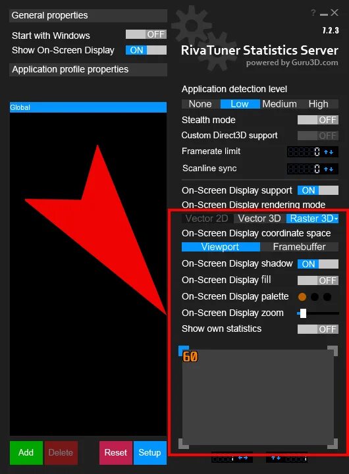
Task: Toggle Stealth mode switch
Action: (x=318, y=120)
